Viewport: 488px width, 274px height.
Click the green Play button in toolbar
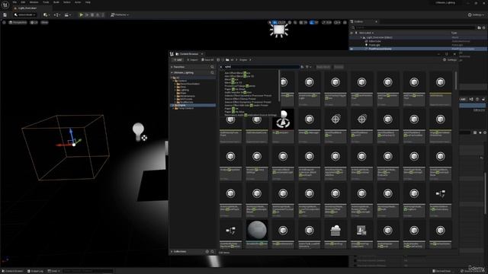coord(82,15)
